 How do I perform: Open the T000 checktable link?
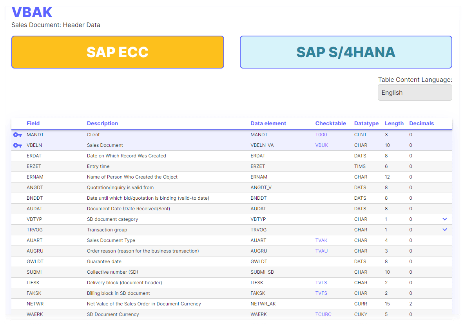point(321,134)
